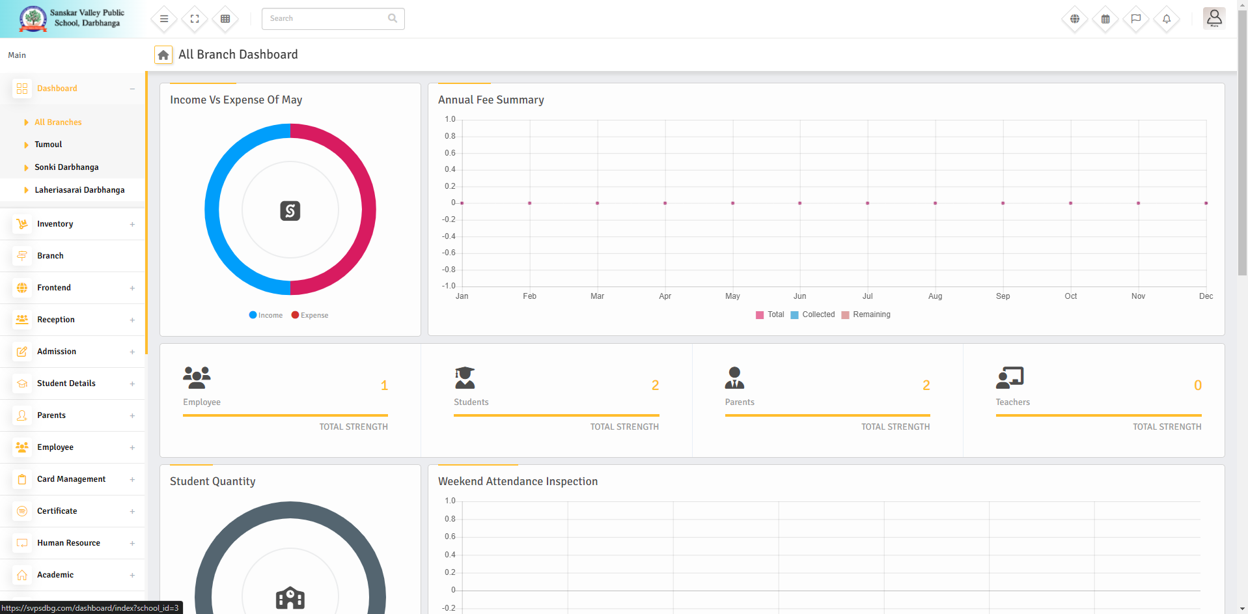
Task: Expand the Inventory submenu plus sign
Action: coord(132,224)
